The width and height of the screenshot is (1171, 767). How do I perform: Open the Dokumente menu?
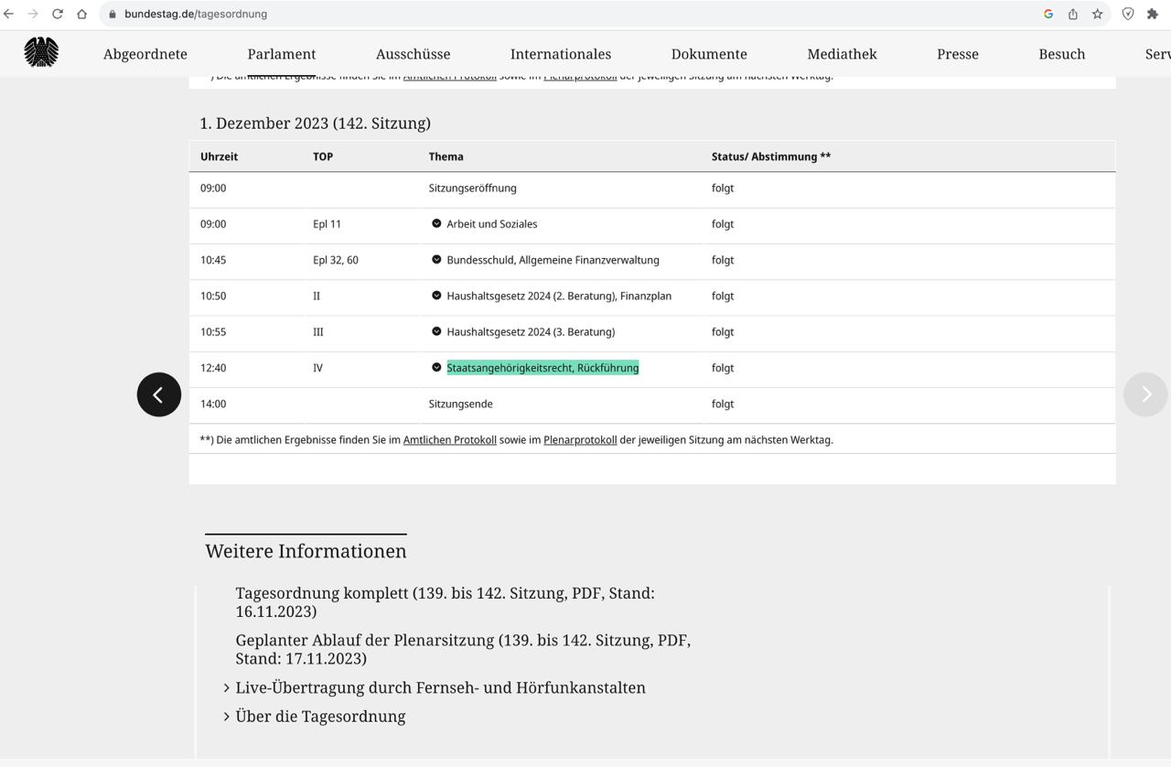pos(709,54)
